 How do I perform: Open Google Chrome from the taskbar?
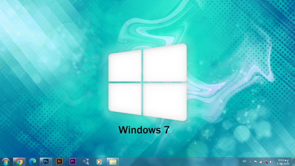tap(19, 162)
